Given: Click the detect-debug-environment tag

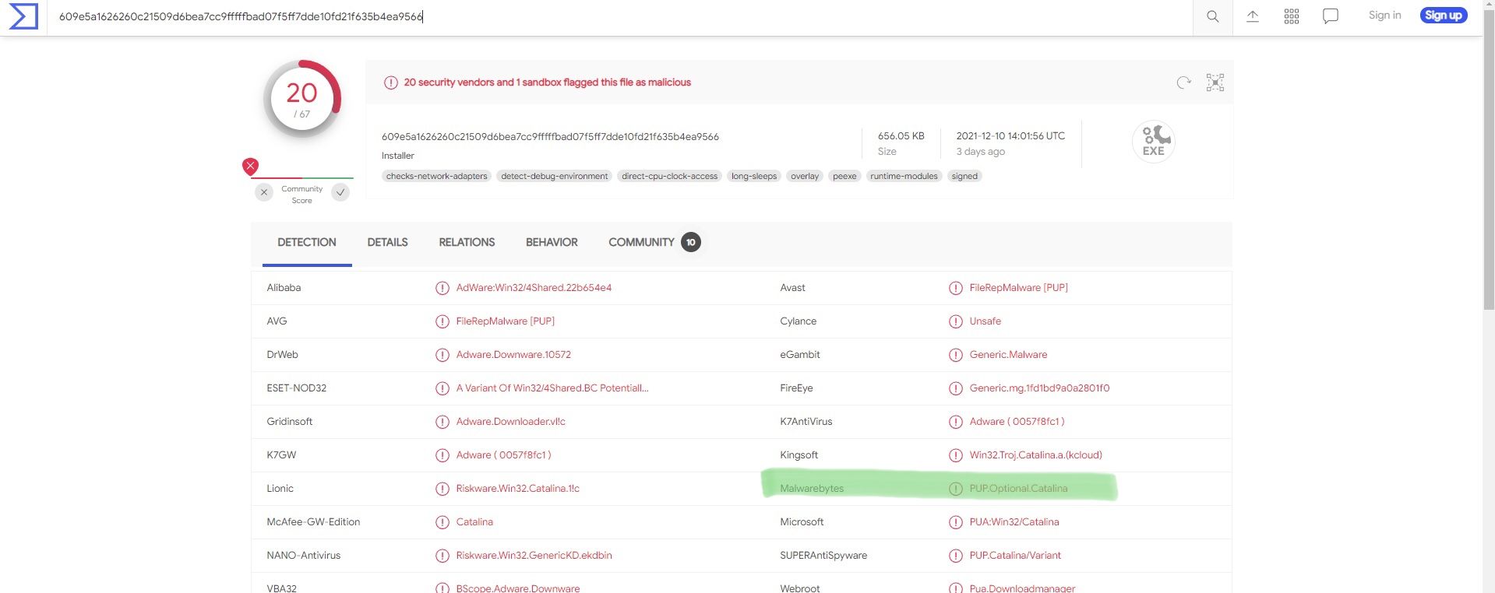Looking at the screenshot, I should [555, 176].
